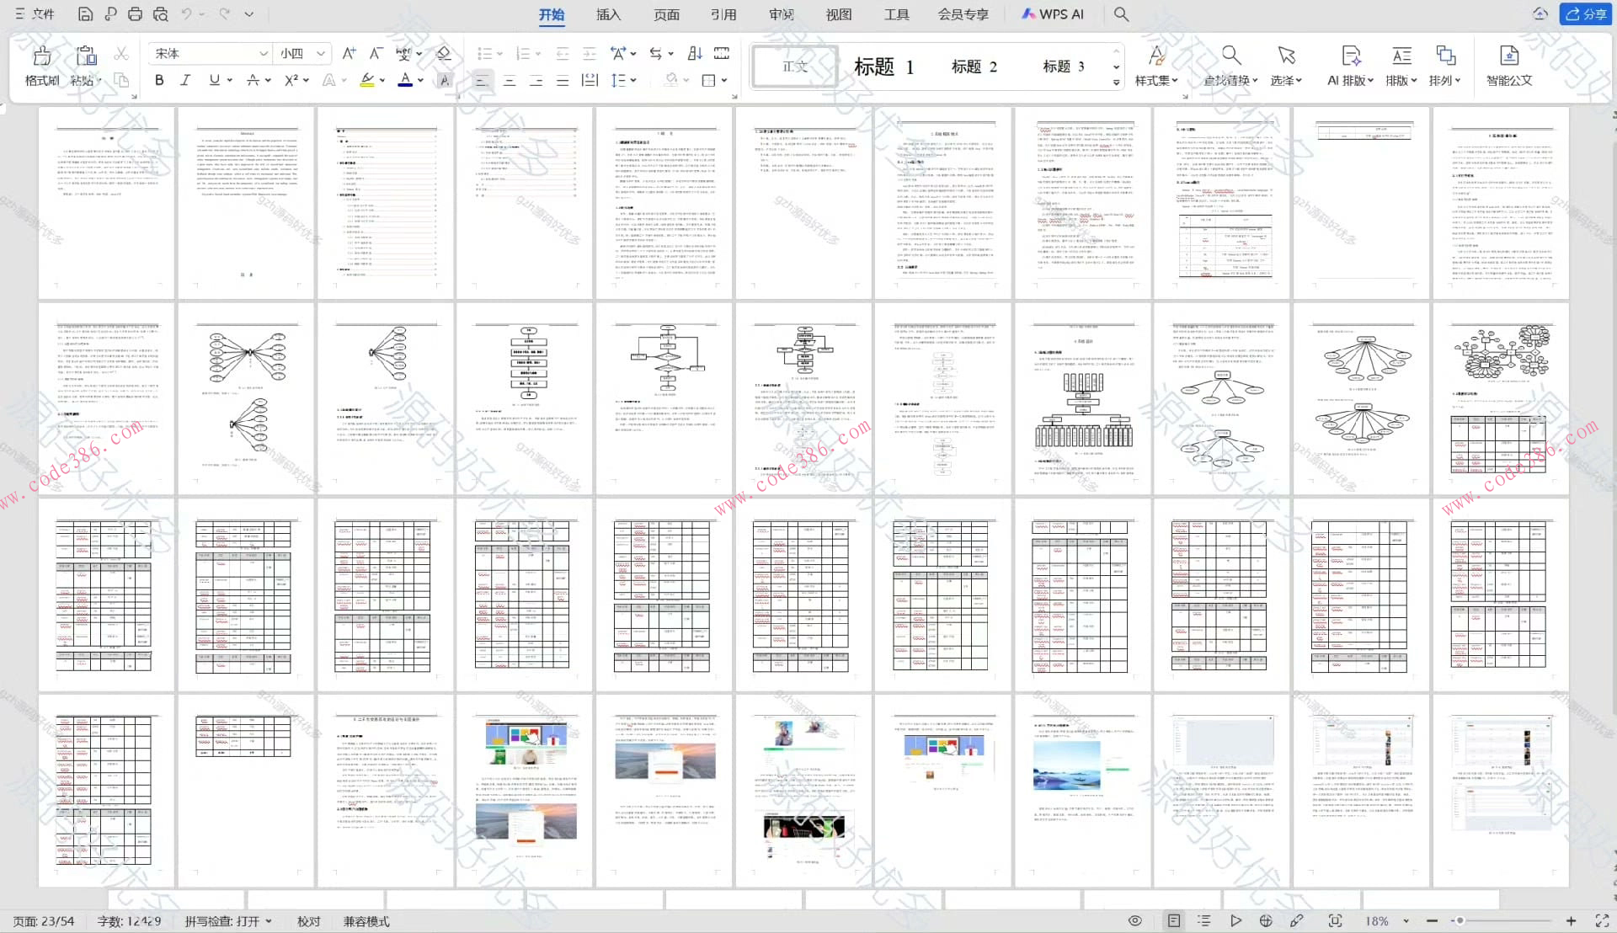Open the 18% zoom level dropdown
This screenshot has width=1617, height=933.
[1406, 921]
